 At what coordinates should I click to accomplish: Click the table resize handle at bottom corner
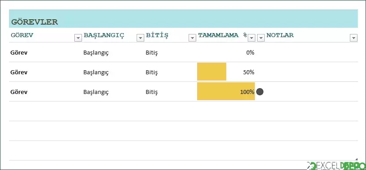tap(356, 160)
